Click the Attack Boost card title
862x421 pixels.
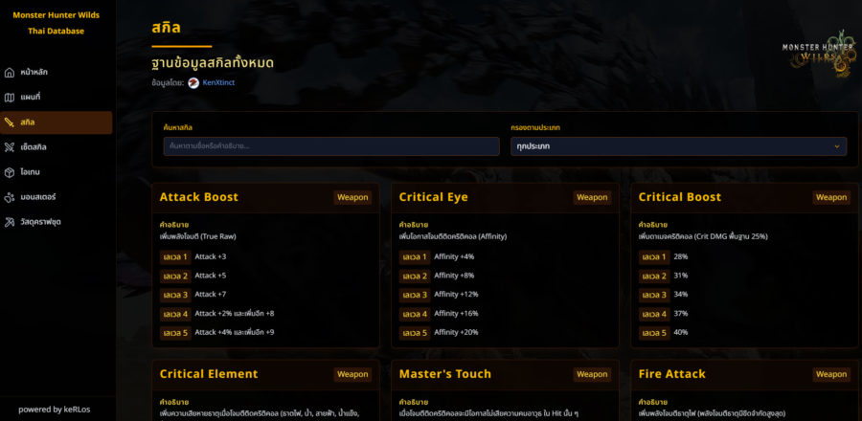(x=199, y=197)
